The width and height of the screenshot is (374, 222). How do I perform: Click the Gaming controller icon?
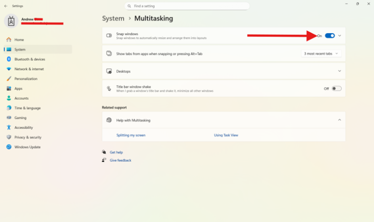click(9, 117)
